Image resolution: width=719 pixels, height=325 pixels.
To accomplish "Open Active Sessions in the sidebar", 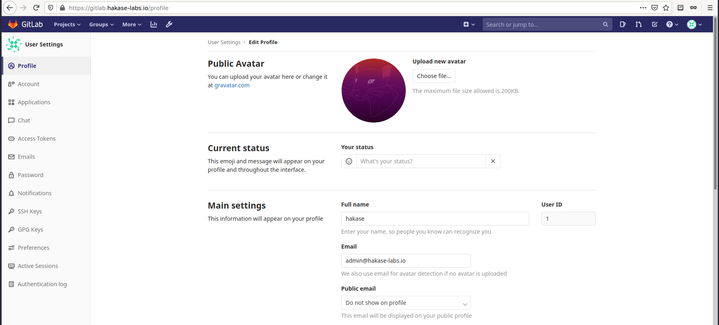I will point(46,266).
